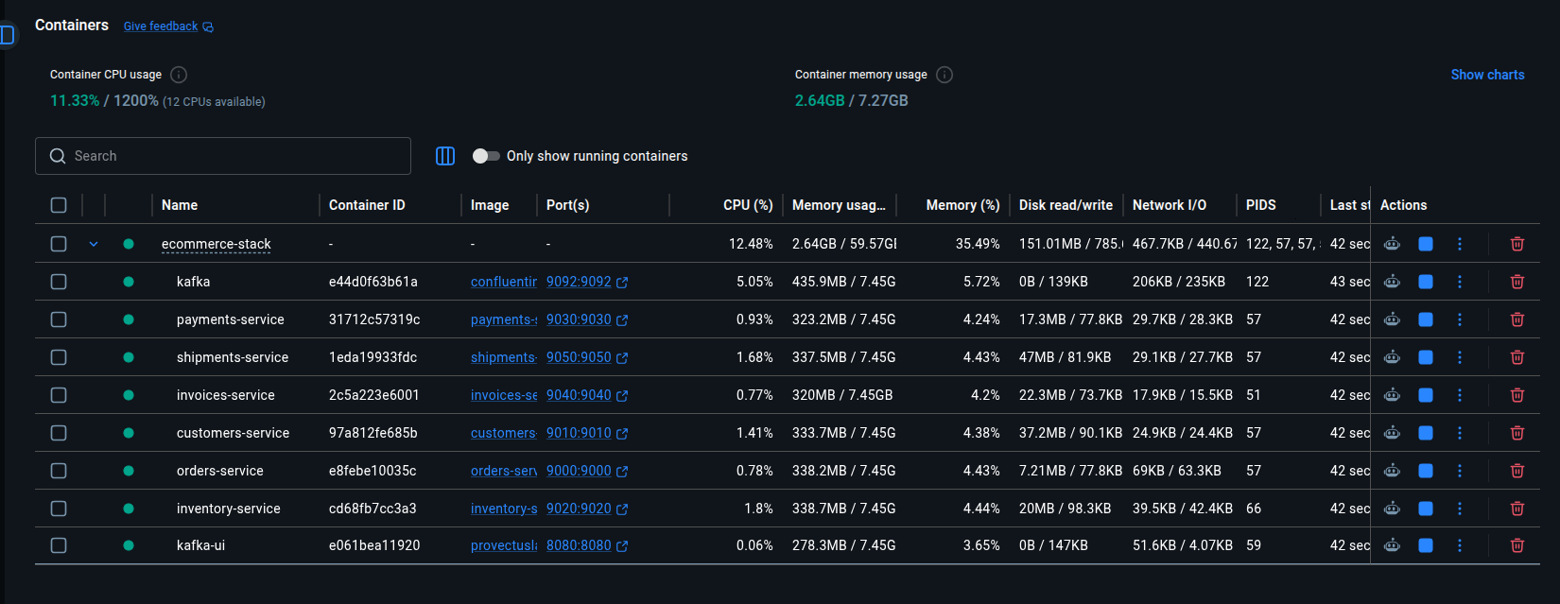Stop the payments-service container

click(1426, 319)
